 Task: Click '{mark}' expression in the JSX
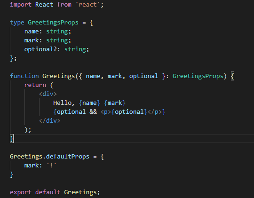(115, 103)
